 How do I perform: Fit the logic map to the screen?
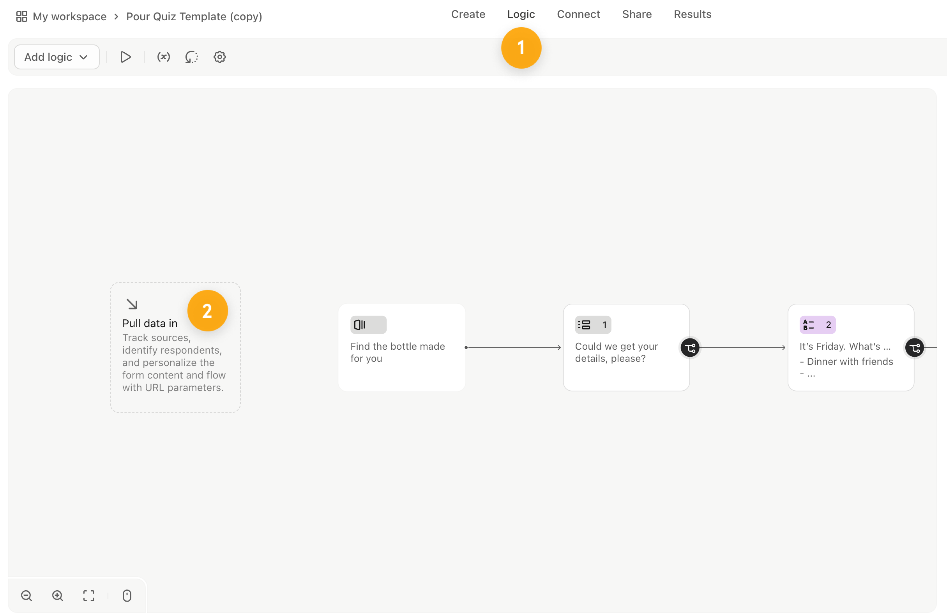point(88,596)
